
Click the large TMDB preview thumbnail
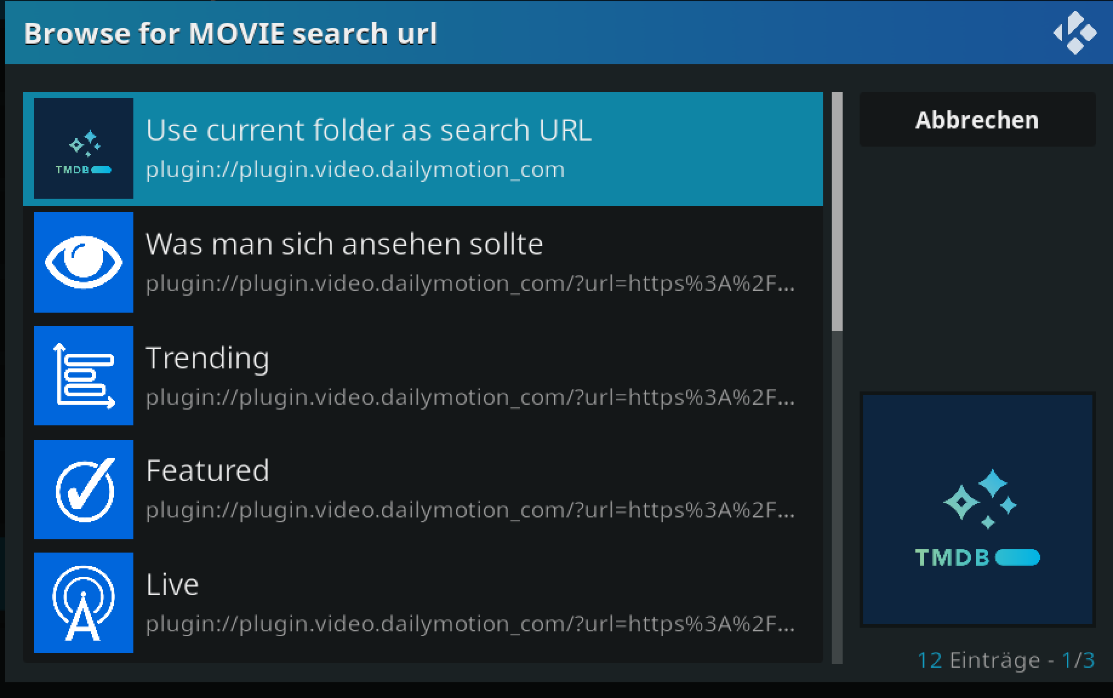coord(978,510)
